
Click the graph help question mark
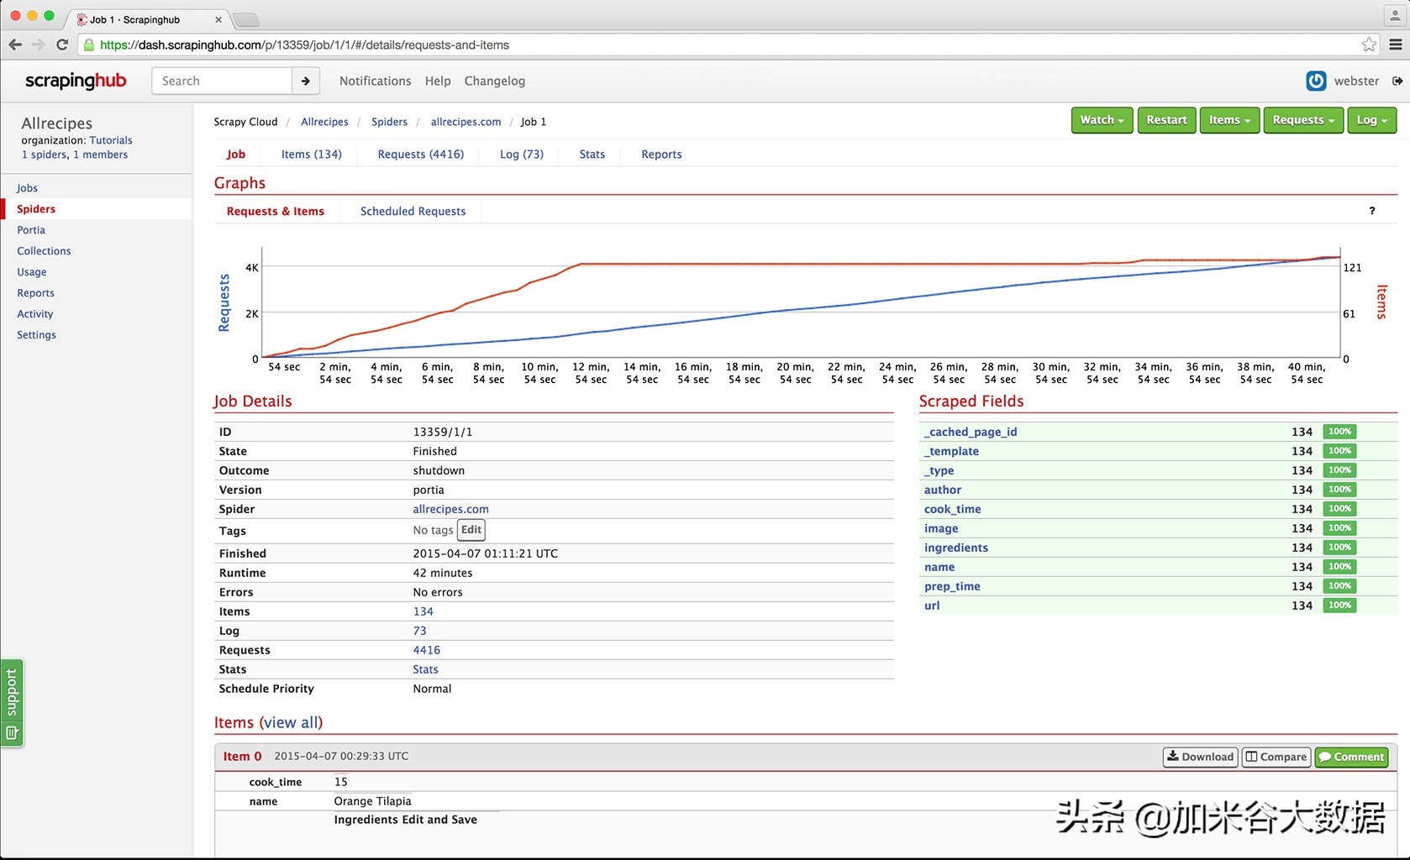point(1372,211)
